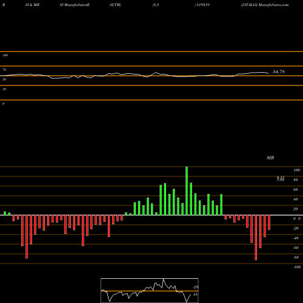This screenshot has width=303, height=303.
Task: Click the MR axis label -100
Action: 297,267
